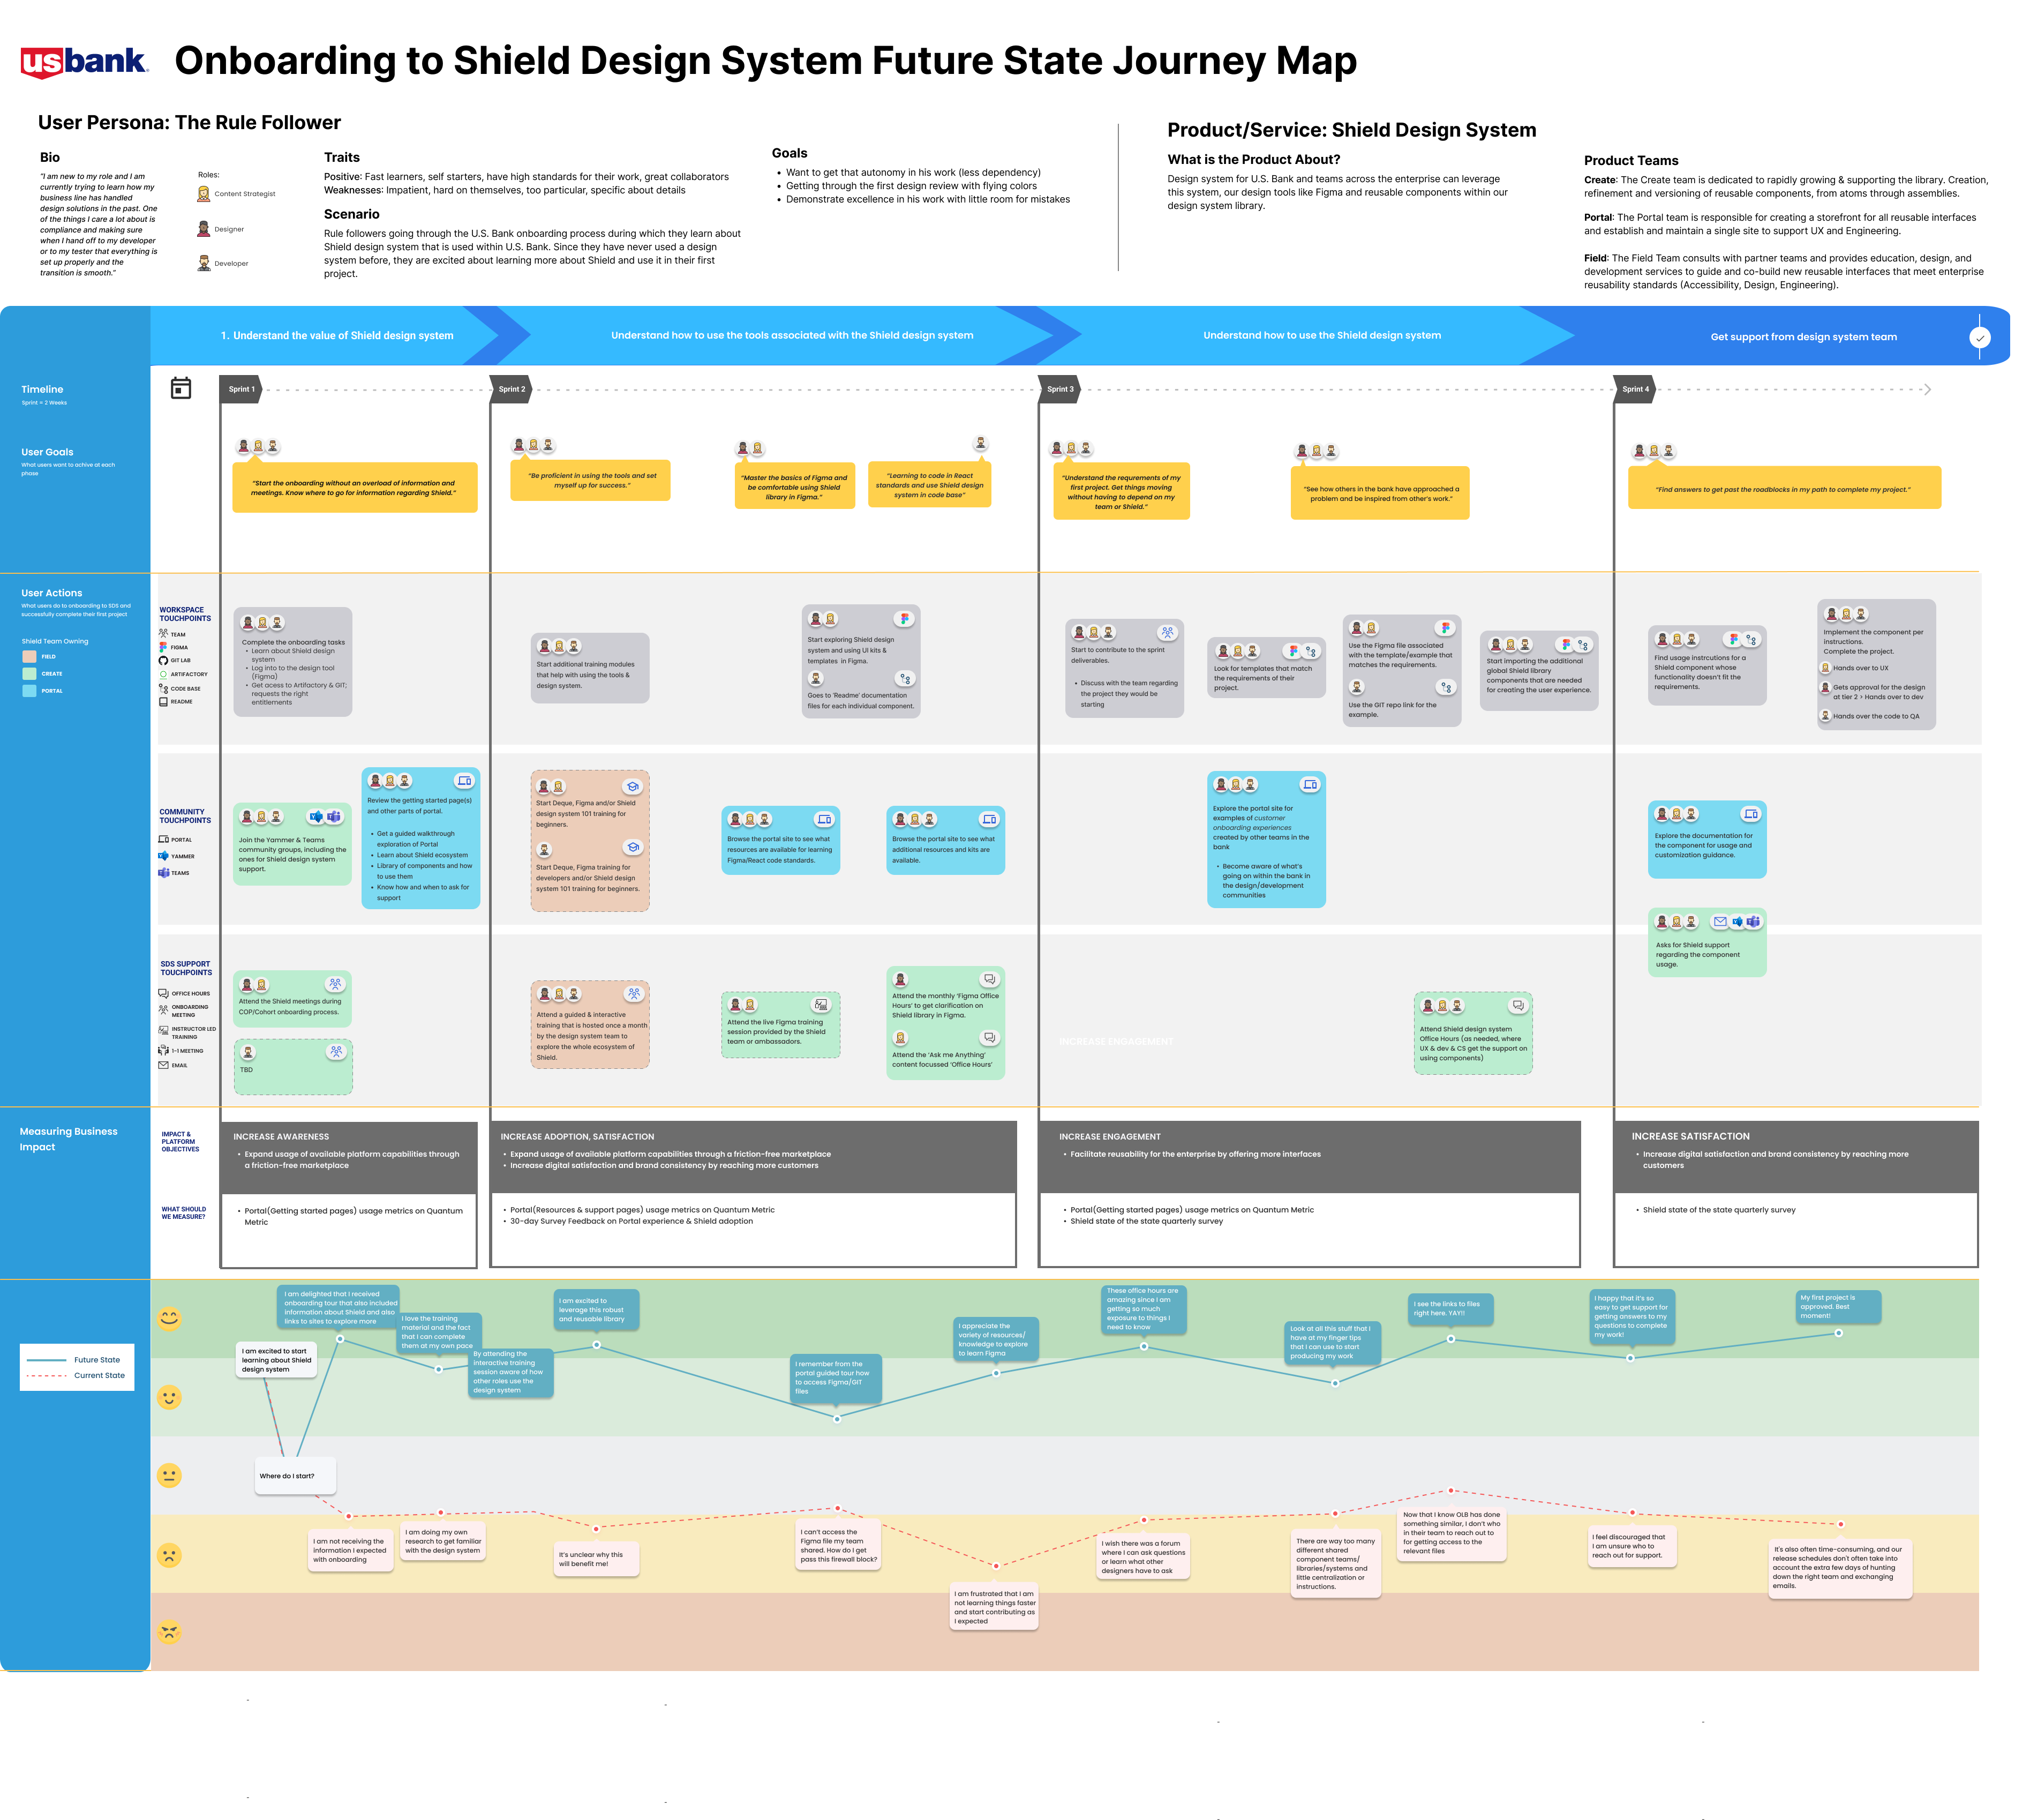The height and width of the screenshot is (1820, 2030).
Task: Click the 'INCREASE AWARENESS' objective header
Action: point(281,1136)
